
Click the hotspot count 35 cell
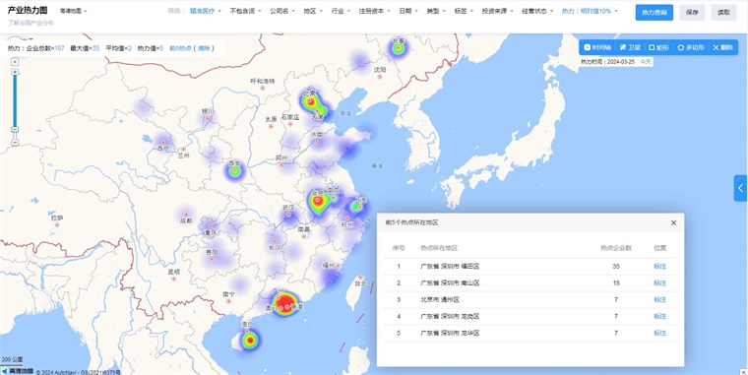(616, 266)
